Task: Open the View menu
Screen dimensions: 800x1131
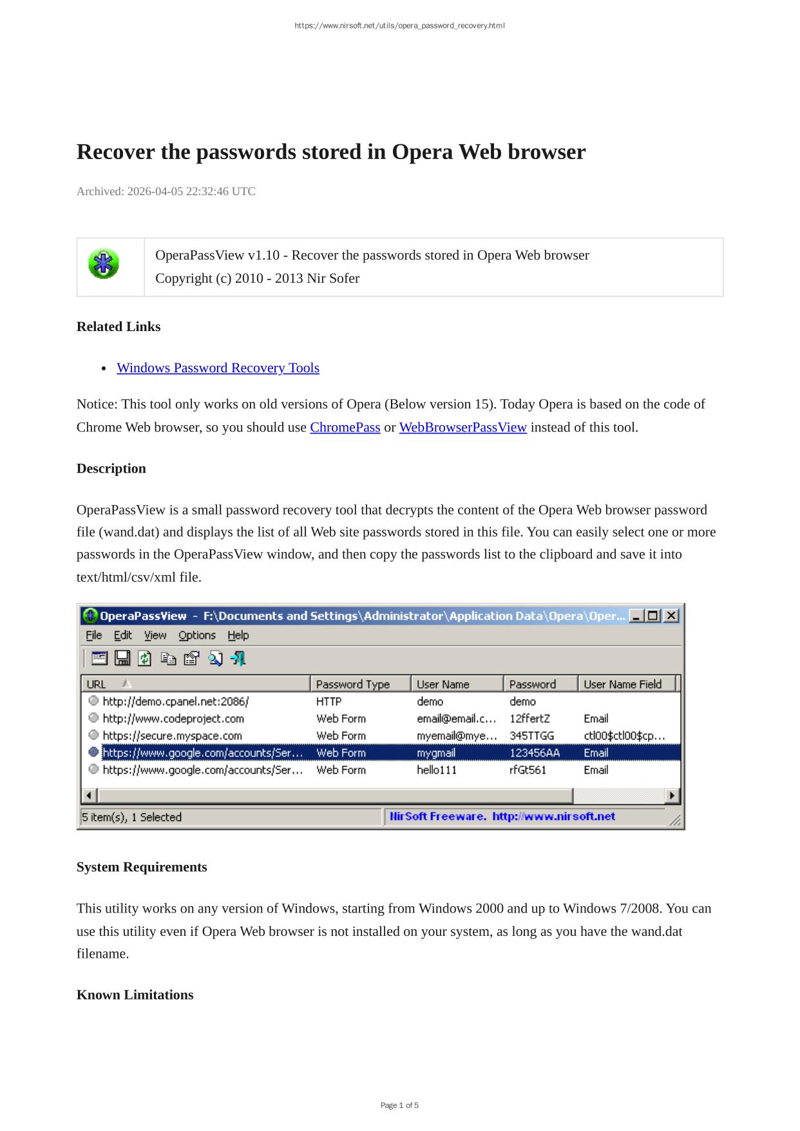Action: 155,635
